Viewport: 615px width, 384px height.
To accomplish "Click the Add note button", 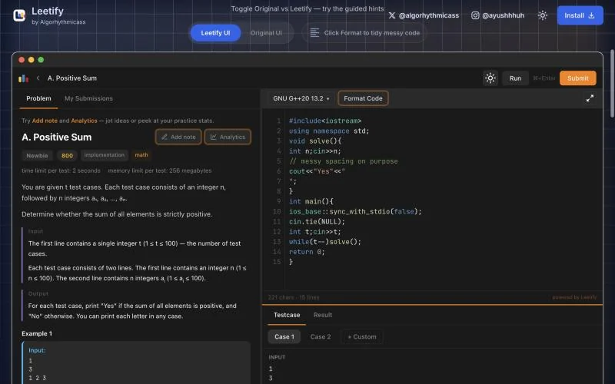I will pos(178,137).
